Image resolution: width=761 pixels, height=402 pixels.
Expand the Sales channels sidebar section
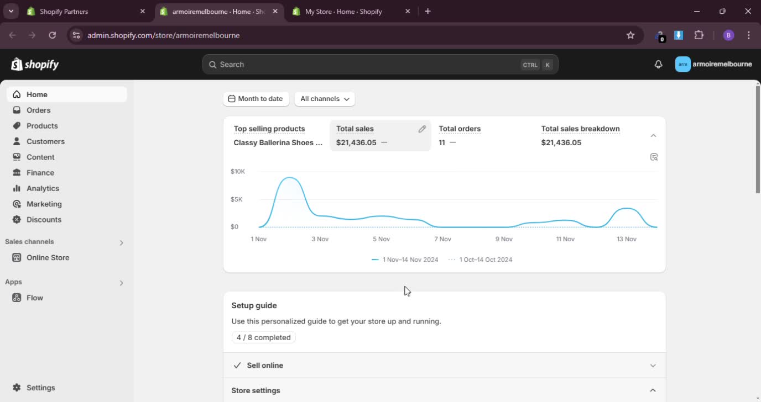(x=121, y=242)
